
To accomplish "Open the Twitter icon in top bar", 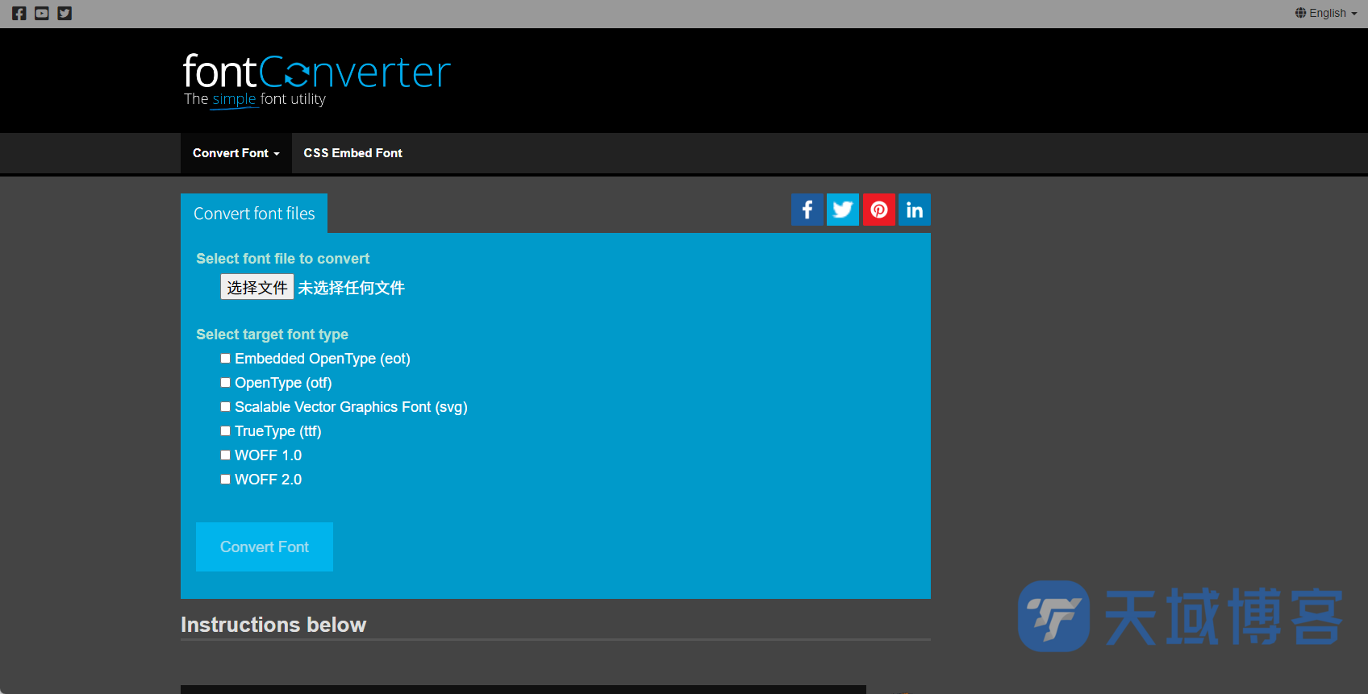I will tap(65, 14).
